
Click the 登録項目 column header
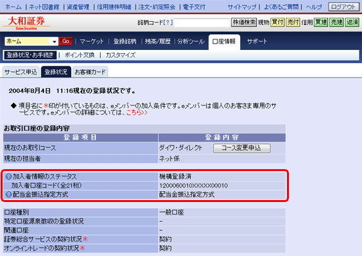[80, 138]
